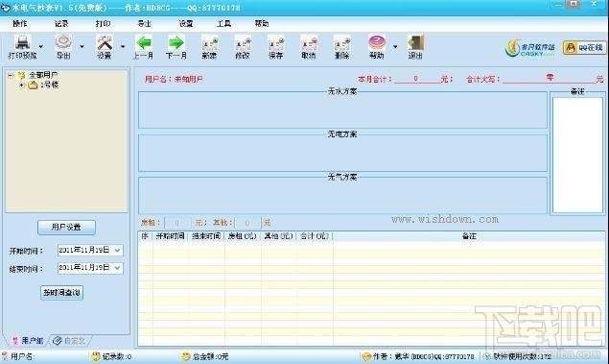Click 用户名：未知用户 label
Screen dimensions: 609x364
[174, 80]
